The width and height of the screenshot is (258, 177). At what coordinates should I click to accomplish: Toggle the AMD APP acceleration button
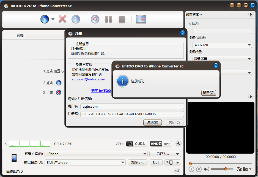click(x=161, y=144)
